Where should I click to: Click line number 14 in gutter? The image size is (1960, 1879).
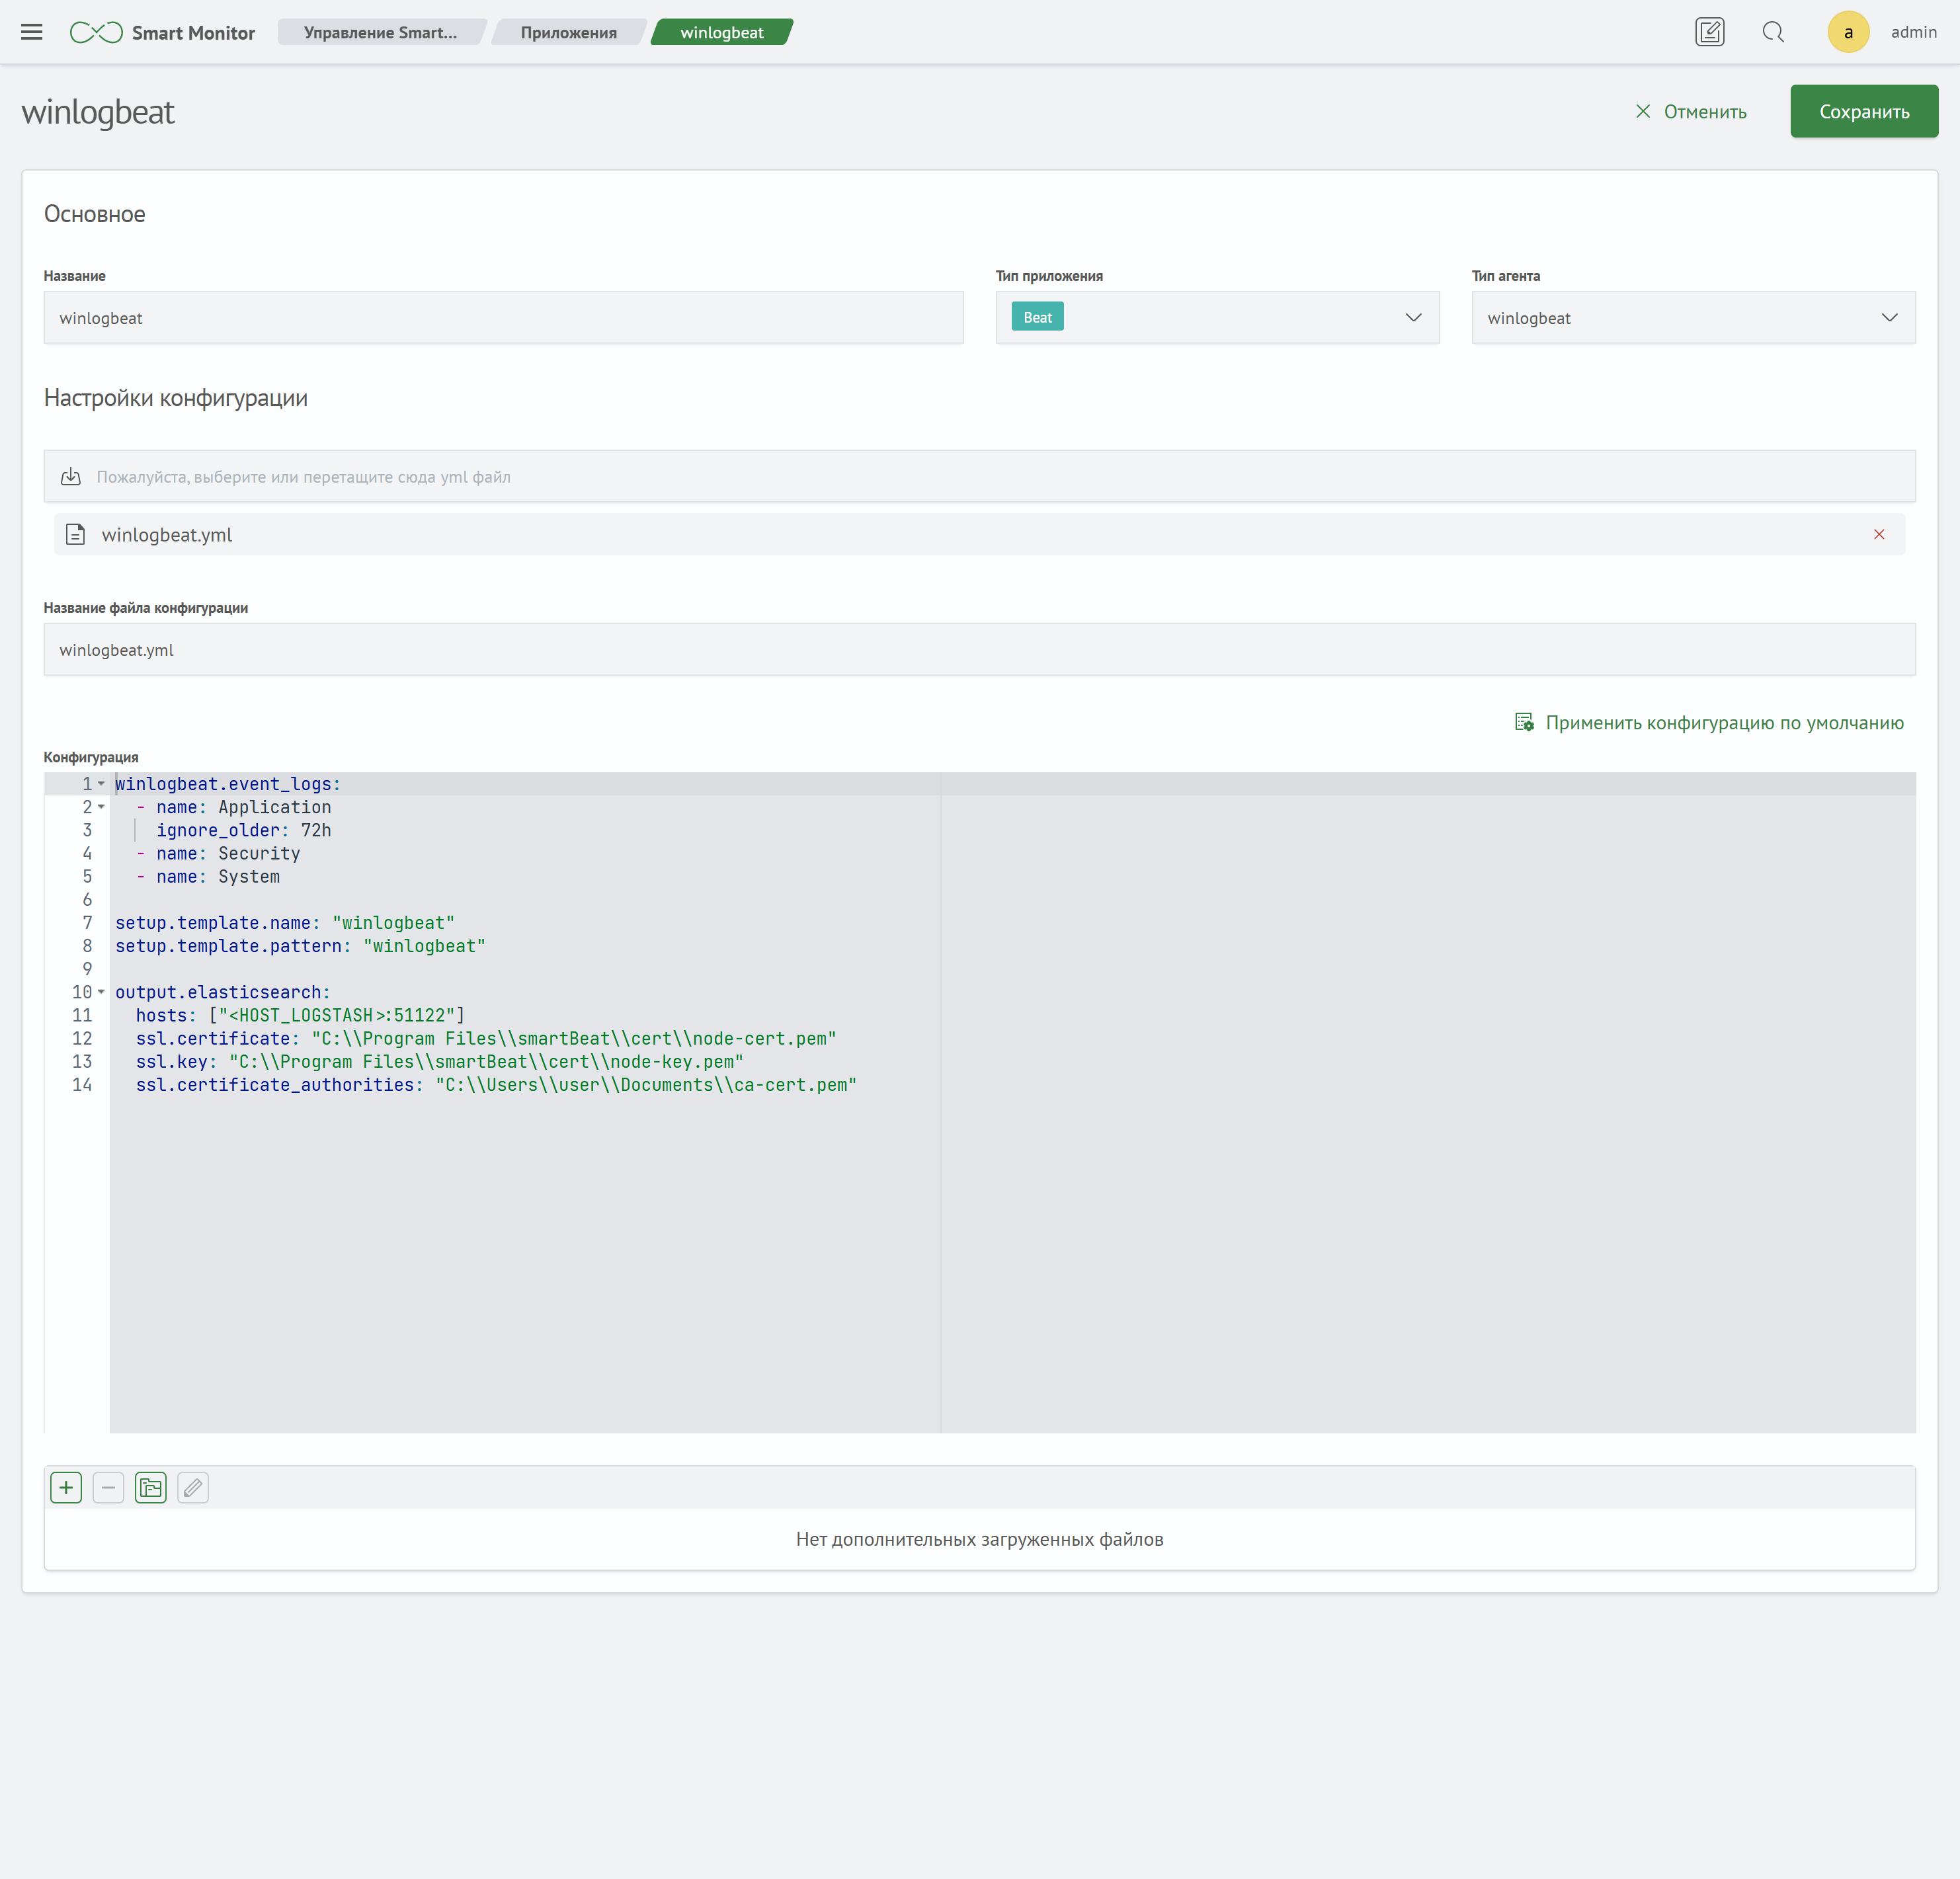[82, 1085]
